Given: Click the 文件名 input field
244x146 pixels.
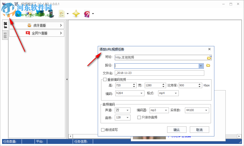Looking at the screenshot, I should click(159, 73).
